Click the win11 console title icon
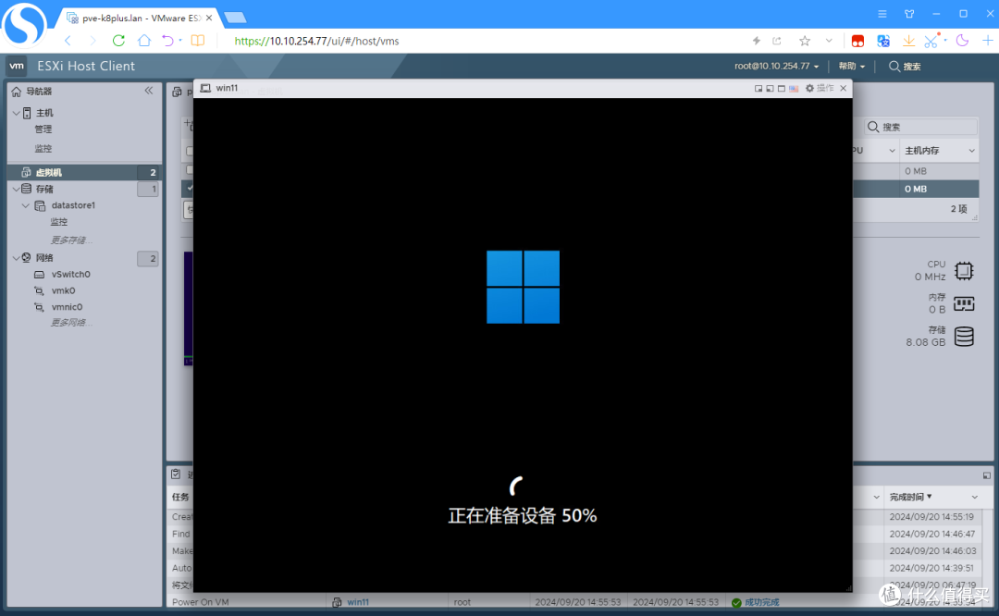Screen dimensions: 999x616 (x=205, y=88)
